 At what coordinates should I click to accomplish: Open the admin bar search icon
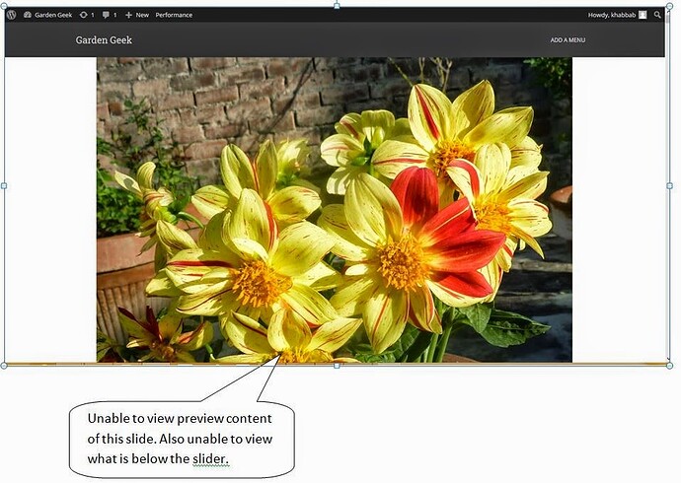(657, 15)
